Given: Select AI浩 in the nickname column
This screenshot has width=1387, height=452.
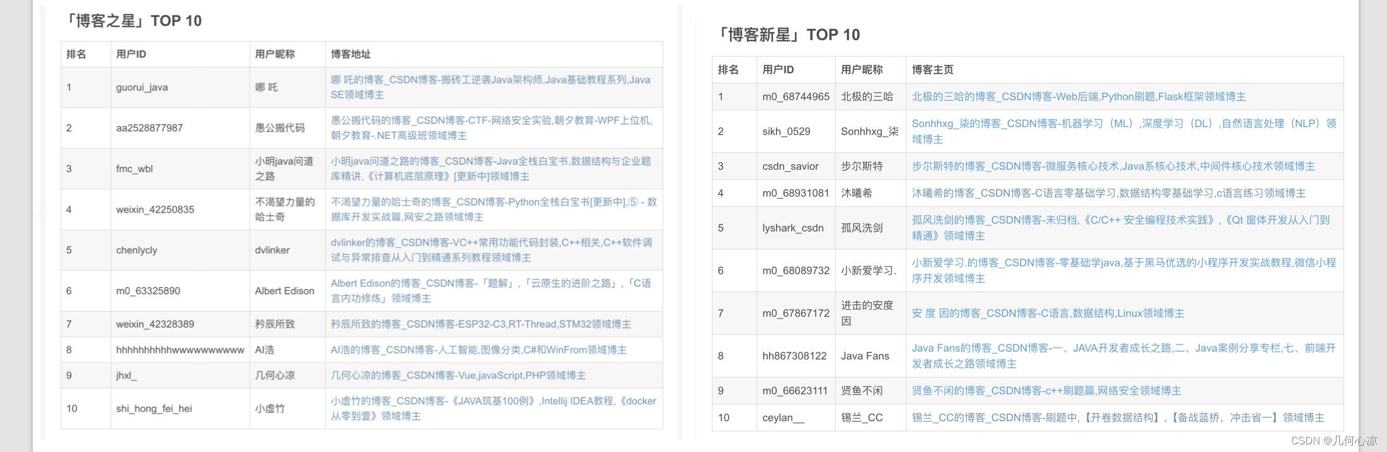Looking at the screenshot, I should pos(265,350).
